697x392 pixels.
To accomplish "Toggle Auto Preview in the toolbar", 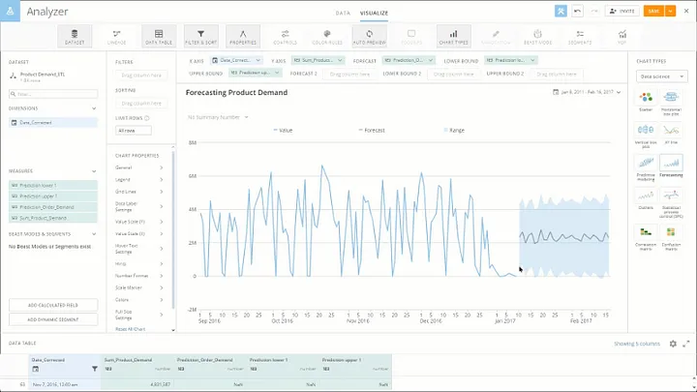I will pos(370,36).
